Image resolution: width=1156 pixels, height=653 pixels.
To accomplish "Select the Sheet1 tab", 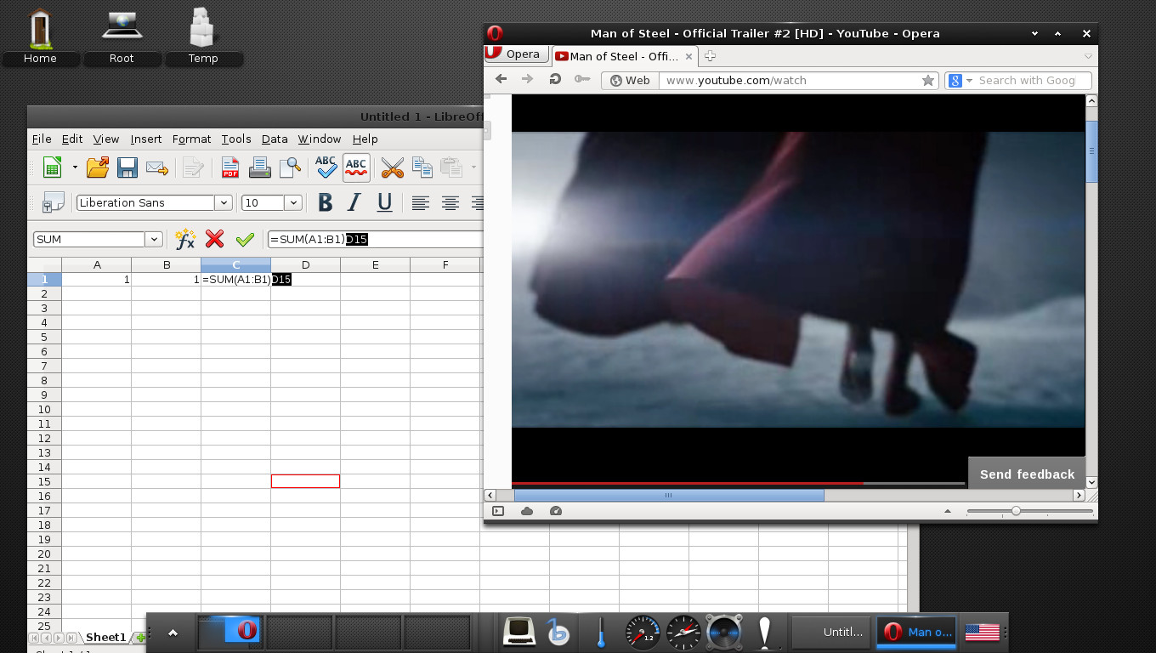I will pyautogui.click(x=105, y=637).
